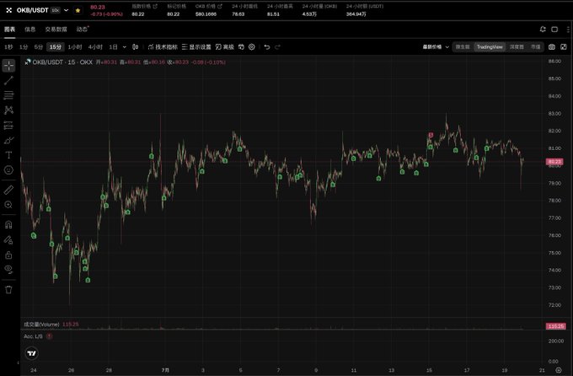Select the ruler measure tool
Viewport: 573px width, 376px height.
[8, 190]
